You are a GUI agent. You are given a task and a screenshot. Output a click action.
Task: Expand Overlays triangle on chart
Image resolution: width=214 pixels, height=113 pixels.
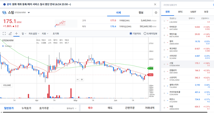click(x=3, y=46)
